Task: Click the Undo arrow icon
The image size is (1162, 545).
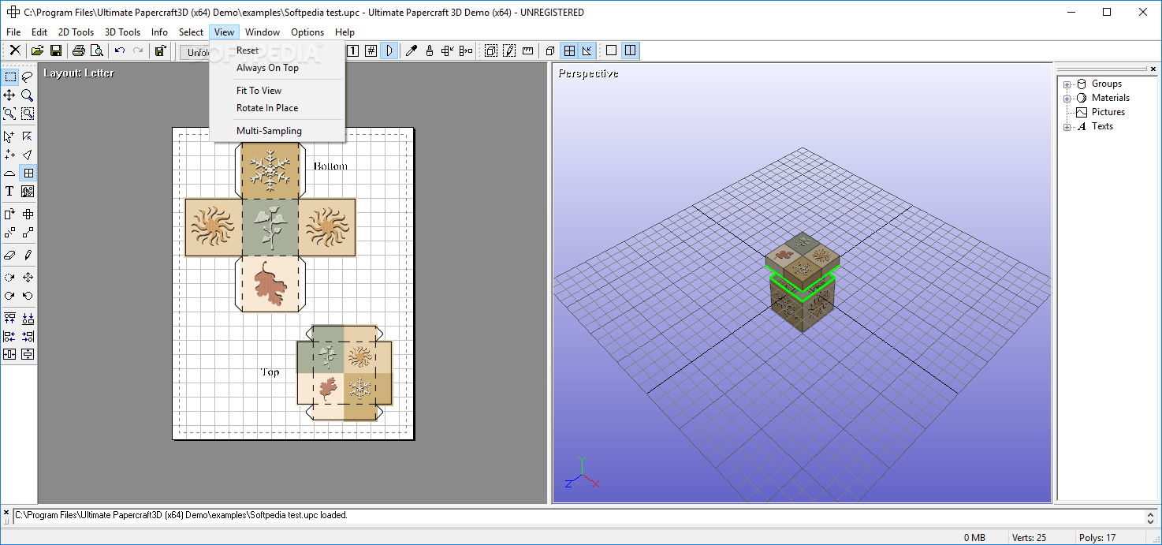Action: 118,50
